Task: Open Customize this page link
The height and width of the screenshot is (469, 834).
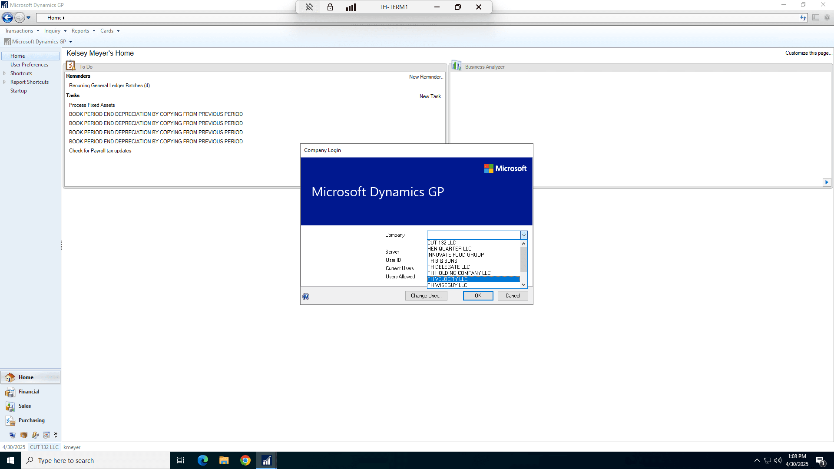Action: pyautogui.click(x=808, y=53)
